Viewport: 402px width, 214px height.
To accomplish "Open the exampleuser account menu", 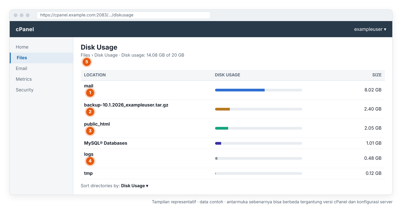I will (x=370, y=29).
